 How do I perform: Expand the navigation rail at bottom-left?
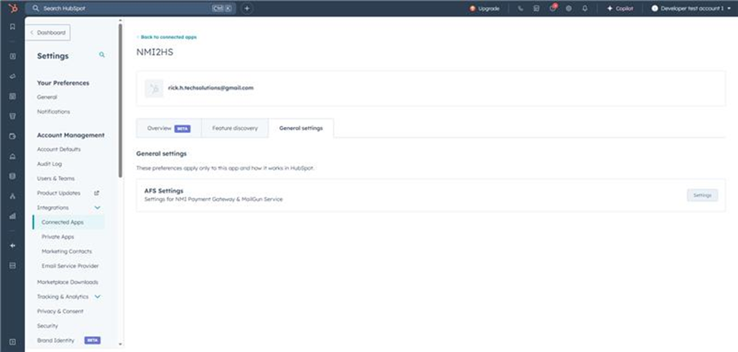pos(13,341)
